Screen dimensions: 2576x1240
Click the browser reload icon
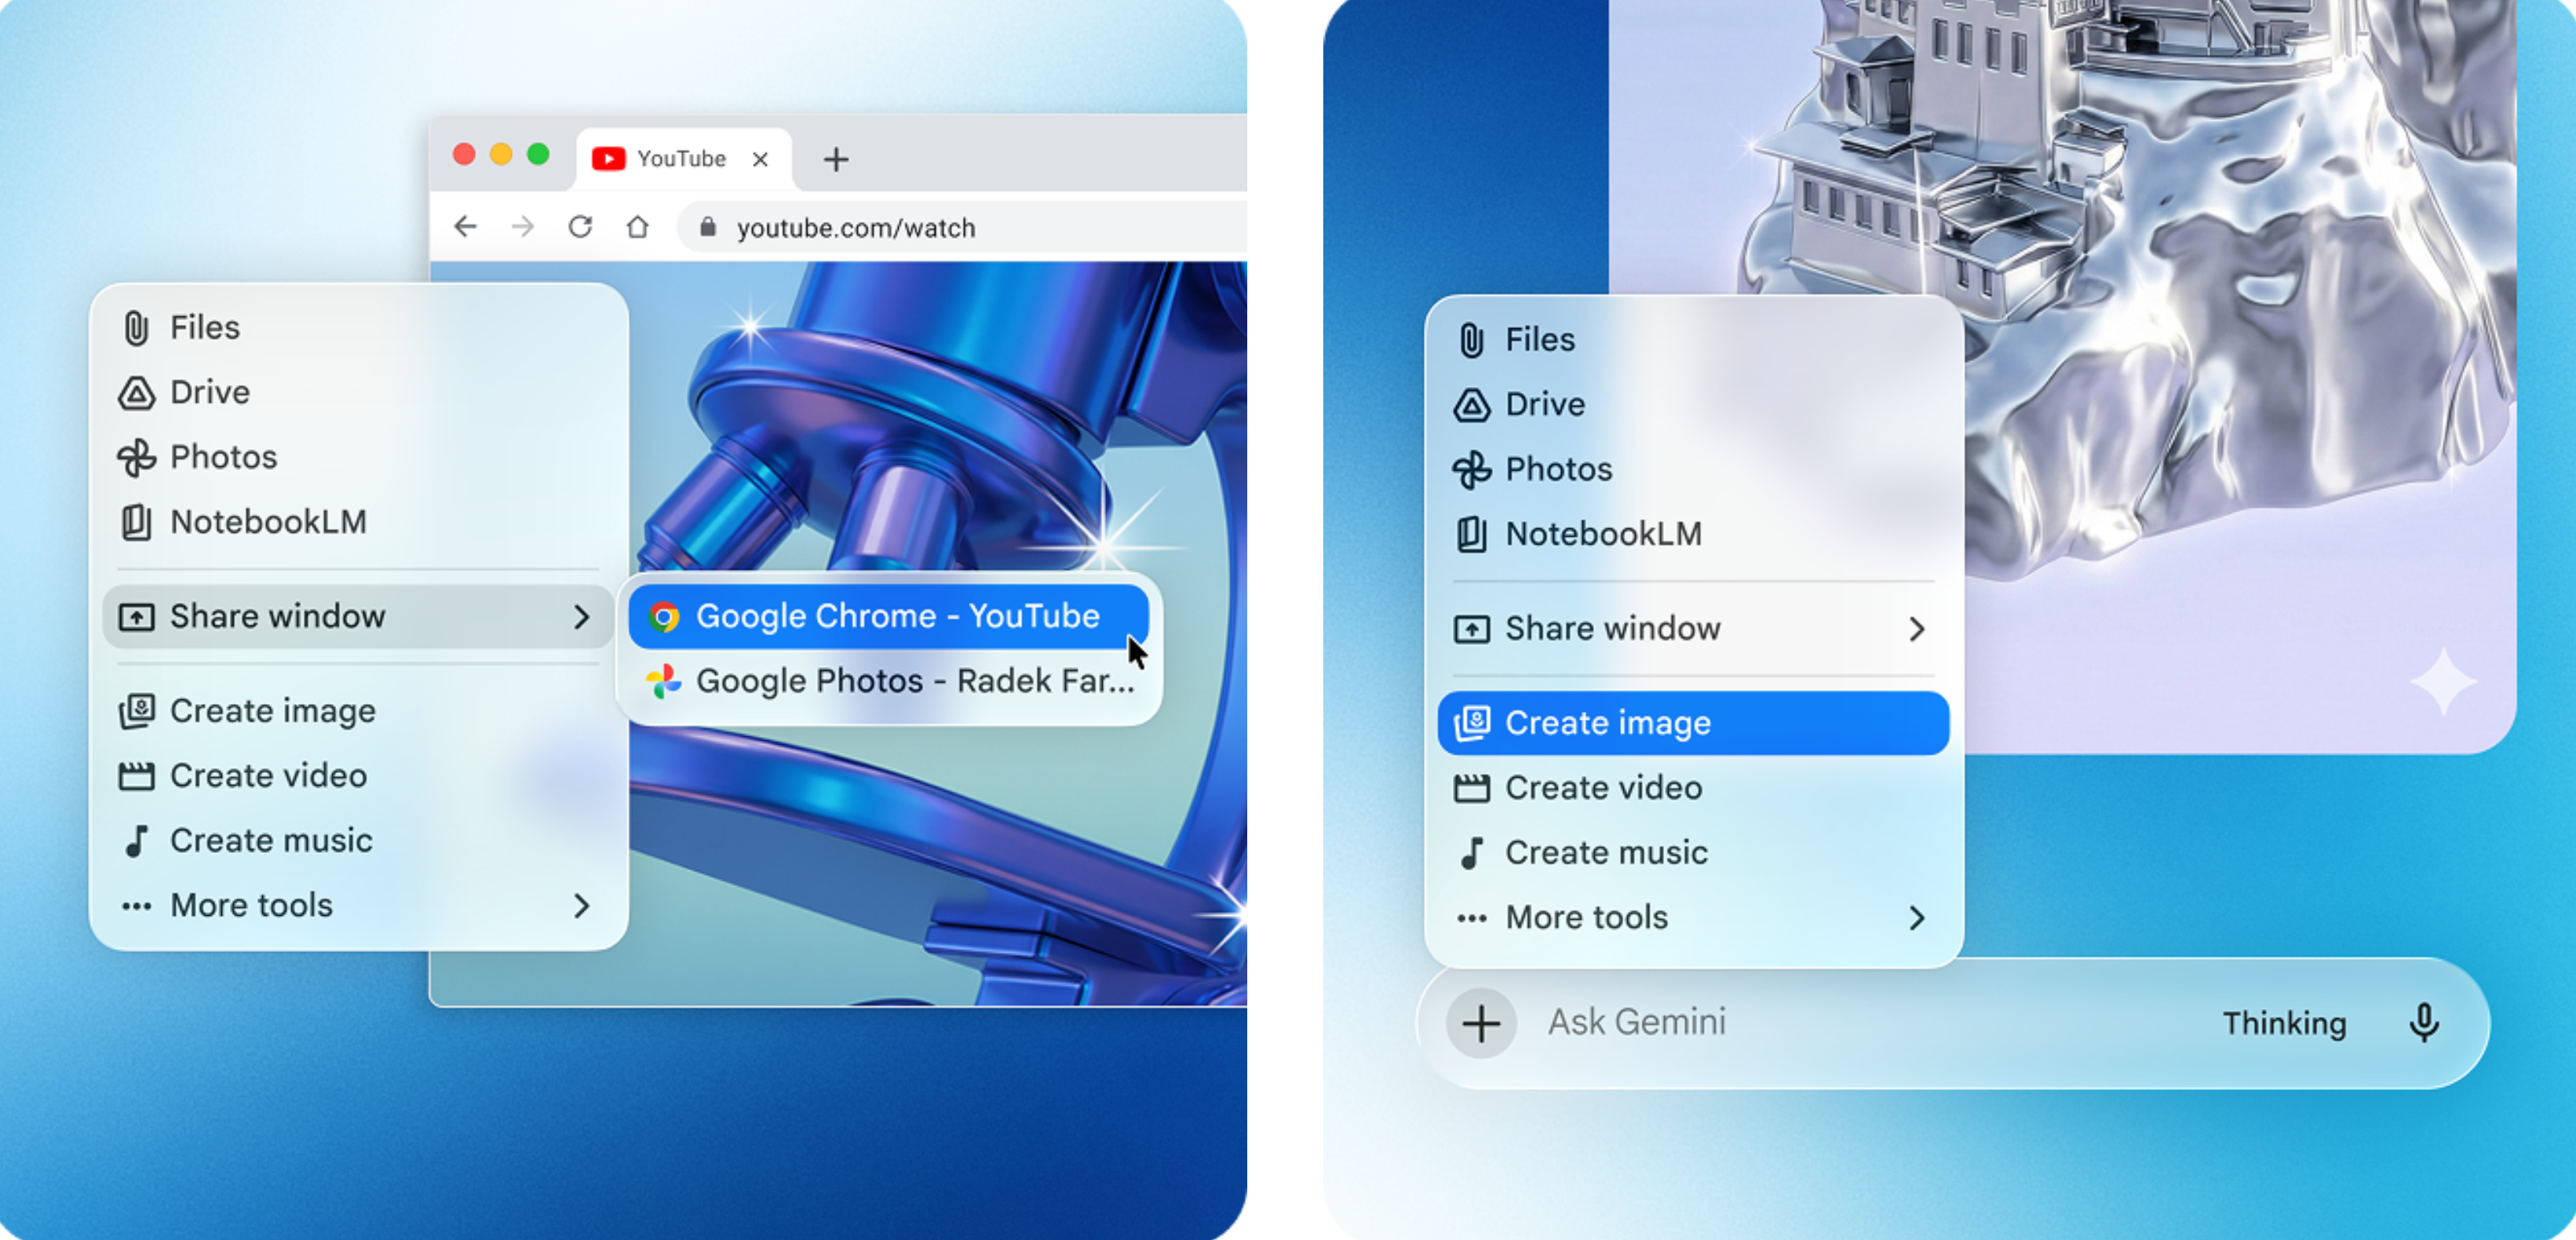coord(580,227)
